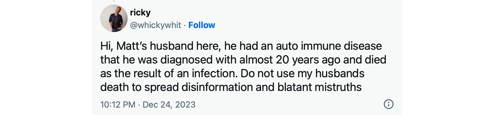This screenshot has width=494, height=115.
Task: Click the tweet's first line mentioning Matt's husband
Action: pos(241,46)
